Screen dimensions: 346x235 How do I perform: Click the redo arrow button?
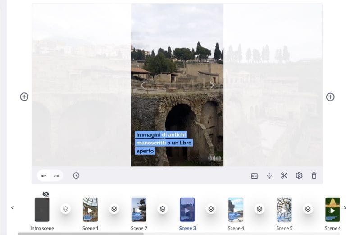point(56,175)
